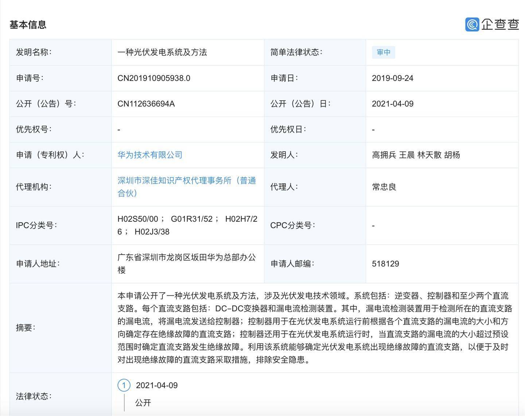Select the IPC分类号 label cell

coord(61,225)
